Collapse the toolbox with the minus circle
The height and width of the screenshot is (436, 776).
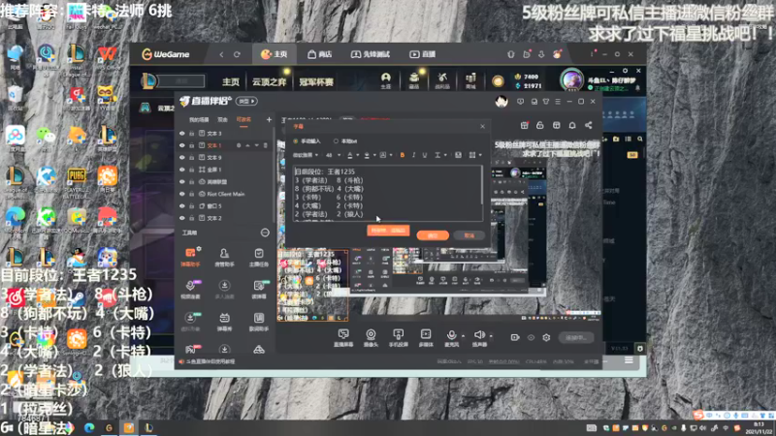coord(265,233)
